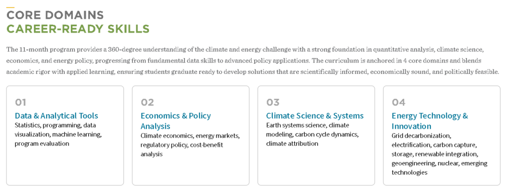507x192 pixels.
Task: Open the Energy Technology & Innovation heading
Action: point(430,120)
